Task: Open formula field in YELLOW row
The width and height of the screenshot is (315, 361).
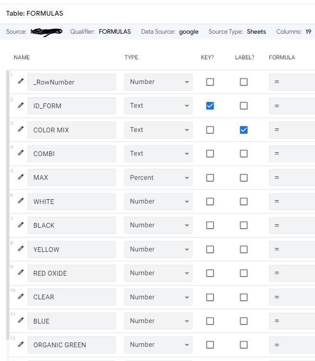Action: [x=292, y=250]
